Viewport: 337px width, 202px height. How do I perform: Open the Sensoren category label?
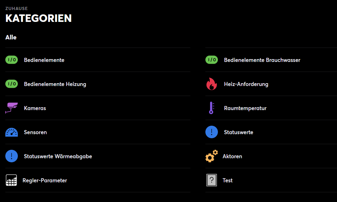click(35, 132)
